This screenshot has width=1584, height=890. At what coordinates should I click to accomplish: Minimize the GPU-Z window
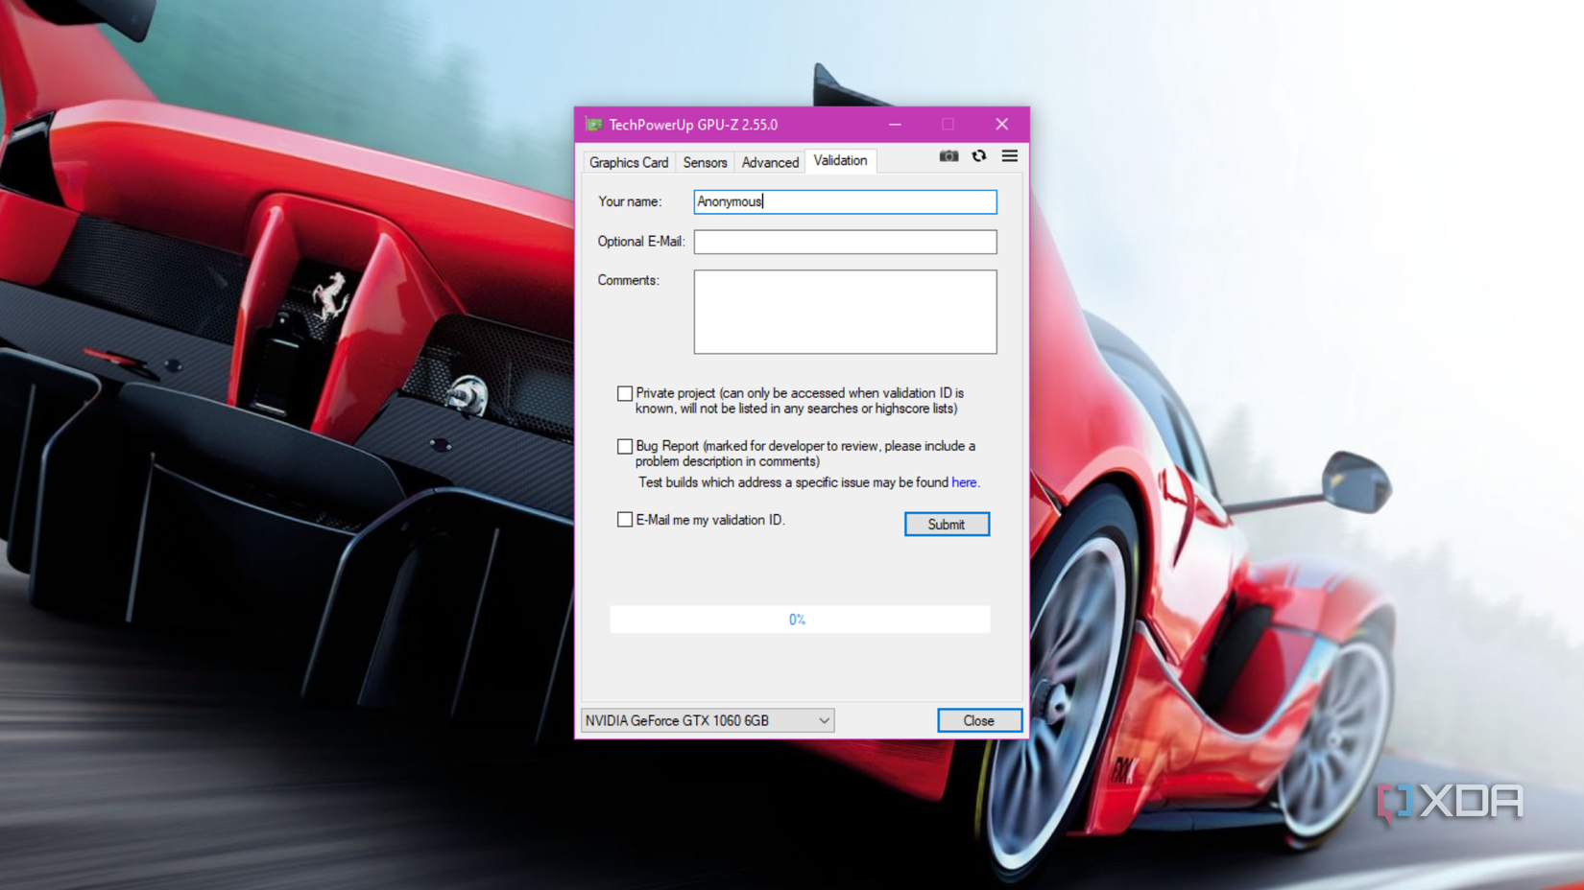coord(895,125)
